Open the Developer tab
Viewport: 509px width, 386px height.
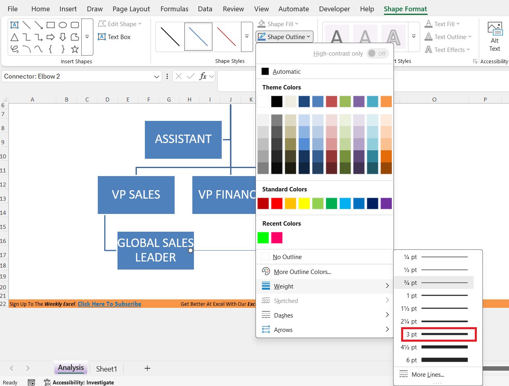pos(334,9)
